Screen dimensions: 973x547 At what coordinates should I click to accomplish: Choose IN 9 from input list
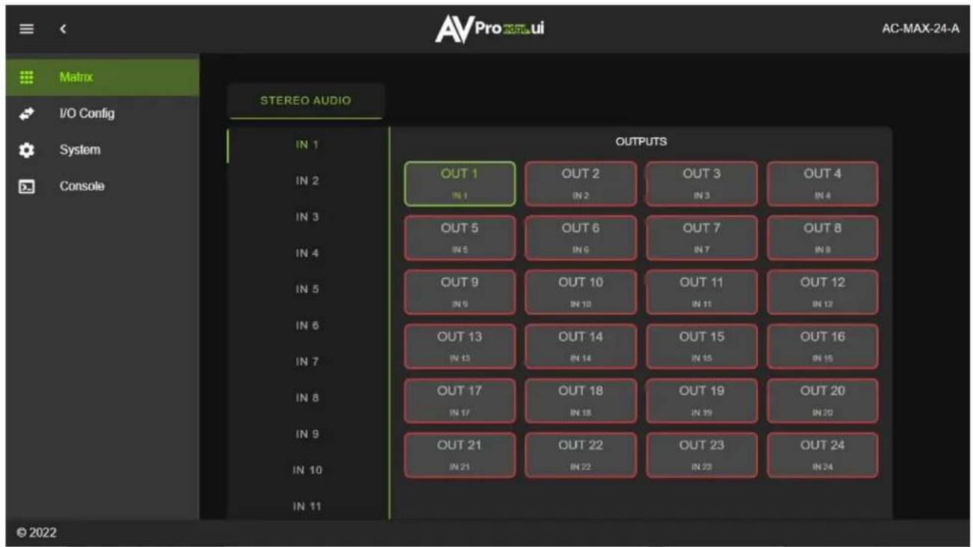pos(307,434)
